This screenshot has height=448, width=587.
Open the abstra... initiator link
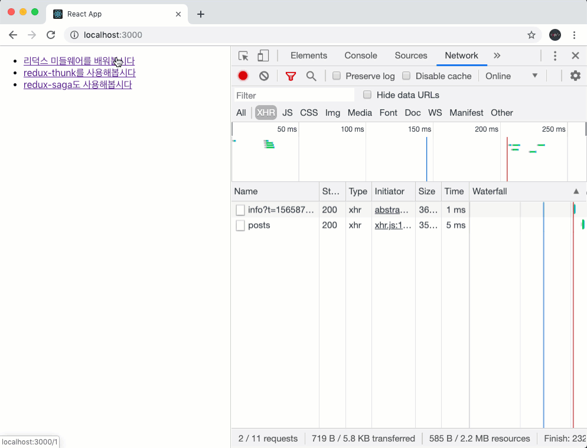[392, 210]
